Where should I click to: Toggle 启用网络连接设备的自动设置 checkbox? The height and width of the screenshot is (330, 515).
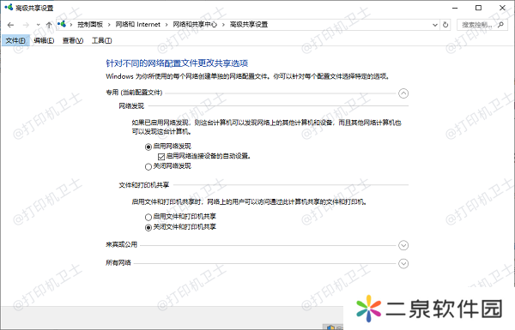(x=161, y=157)
